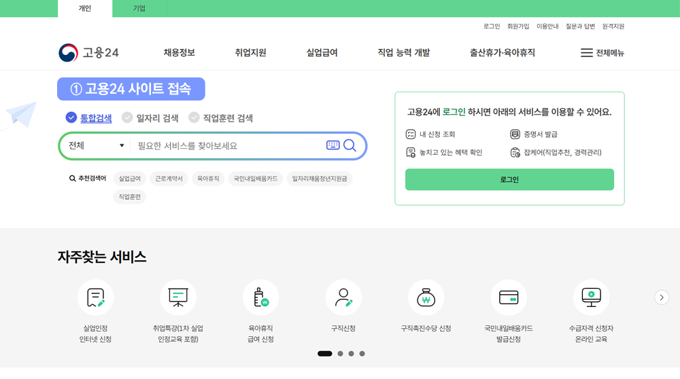Open 취업특강 service icon
Image resolution: width=680 pixels, height=379 pixels.
click(177, 297)
